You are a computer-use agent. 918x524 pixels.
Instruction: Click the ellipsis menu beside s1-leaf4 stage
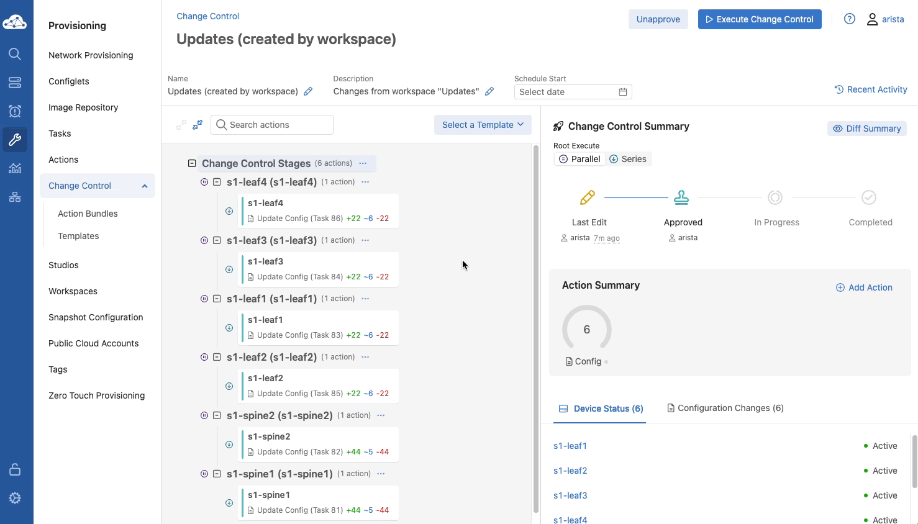coord(365,182)
